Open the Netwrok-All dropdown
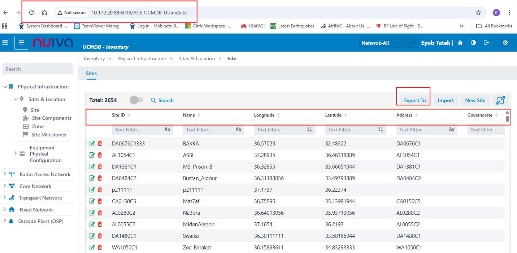The width and height of the screenshot is (517, 253). [388, 43]
